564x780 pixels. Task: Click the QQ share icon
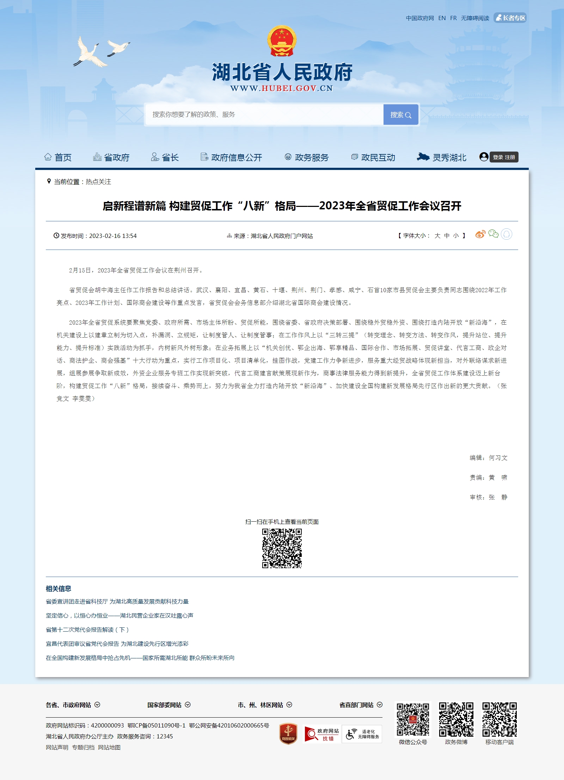pos(507,234)
